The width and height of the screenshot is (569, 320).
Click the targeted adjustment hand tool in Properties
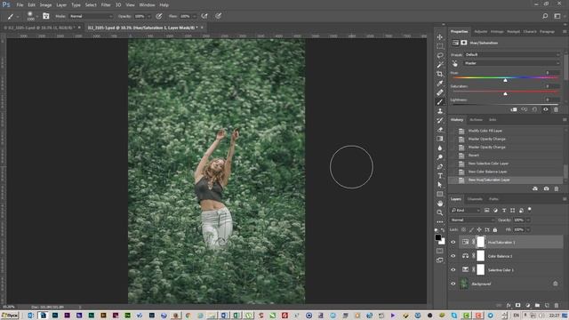tap(455, 63)
